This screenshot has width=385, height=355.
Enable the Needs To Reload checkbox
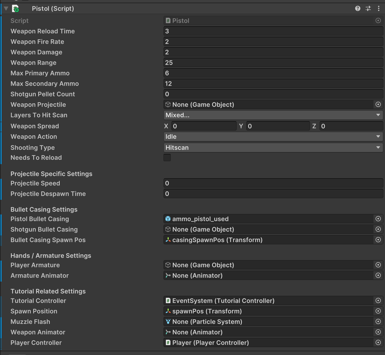coord(167,157)
